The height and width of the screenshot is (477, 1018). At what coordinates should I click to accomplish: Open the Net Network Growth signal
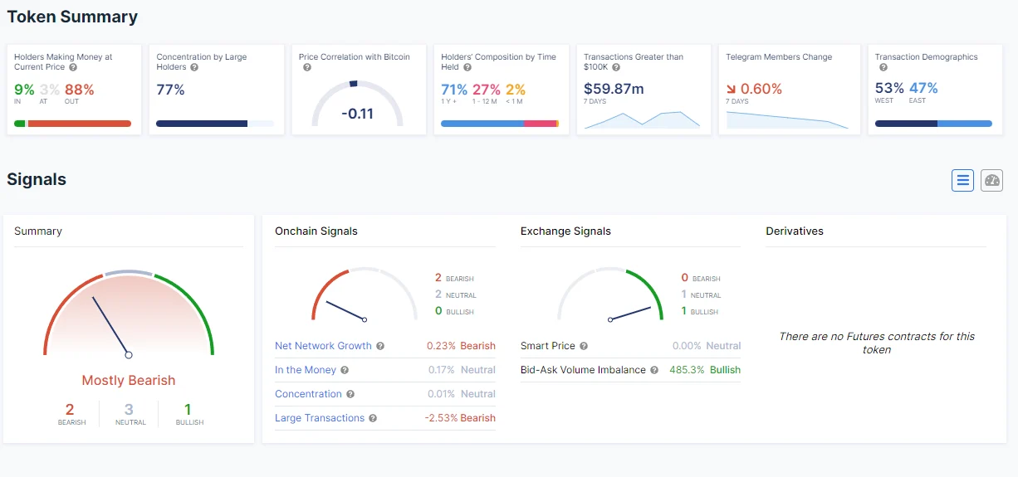(323, 346)
